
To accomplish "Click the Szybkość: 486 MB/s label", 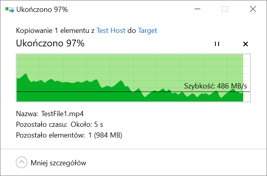I will click(215, 86).
